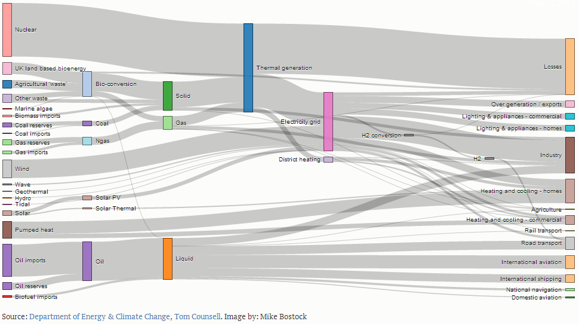Select the Domestic aviation label
The height and width of the screenshot is (324, 579).
(x=536, y=297)
